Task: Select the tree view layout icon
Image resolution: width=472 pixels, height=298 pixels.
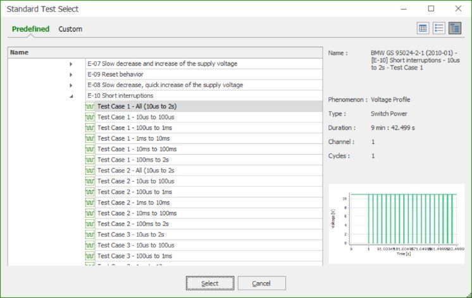Action: 455,28
